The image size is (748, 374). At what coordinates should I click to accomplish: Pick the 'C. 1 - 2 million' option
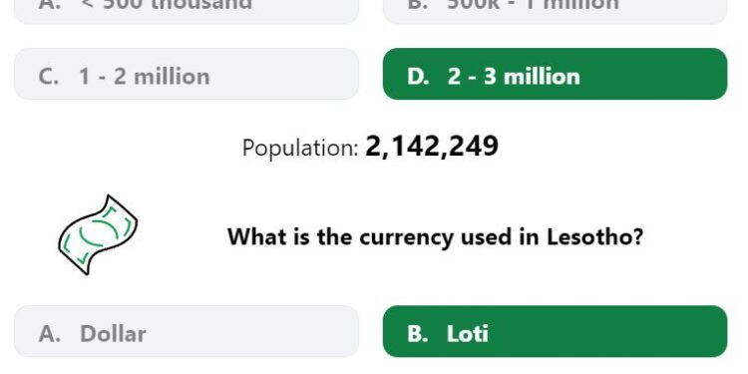(187, 74)
